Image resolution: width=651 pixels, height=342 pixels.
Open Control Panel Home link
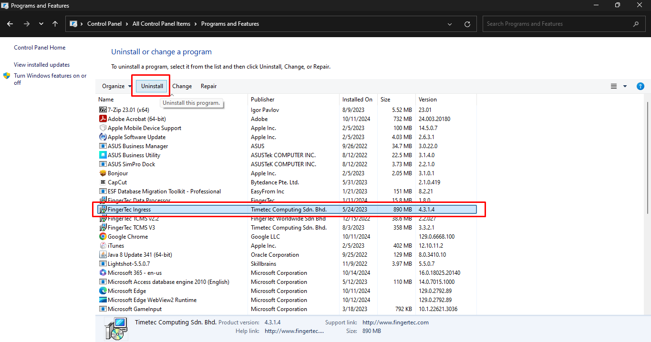point(40,48)
